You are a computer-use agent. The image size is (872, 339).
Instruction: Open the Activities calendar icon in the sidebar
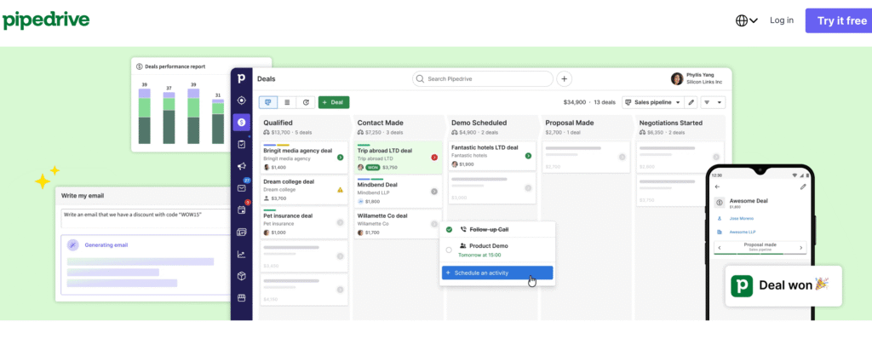241,210
